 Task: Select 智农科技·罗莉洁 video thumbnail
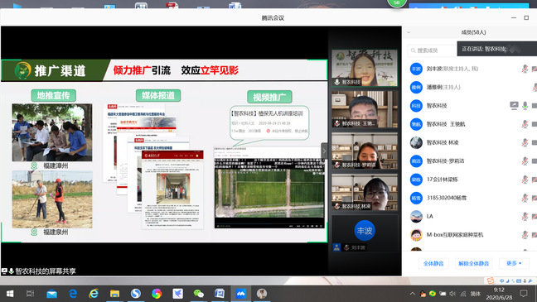point(365,151)
